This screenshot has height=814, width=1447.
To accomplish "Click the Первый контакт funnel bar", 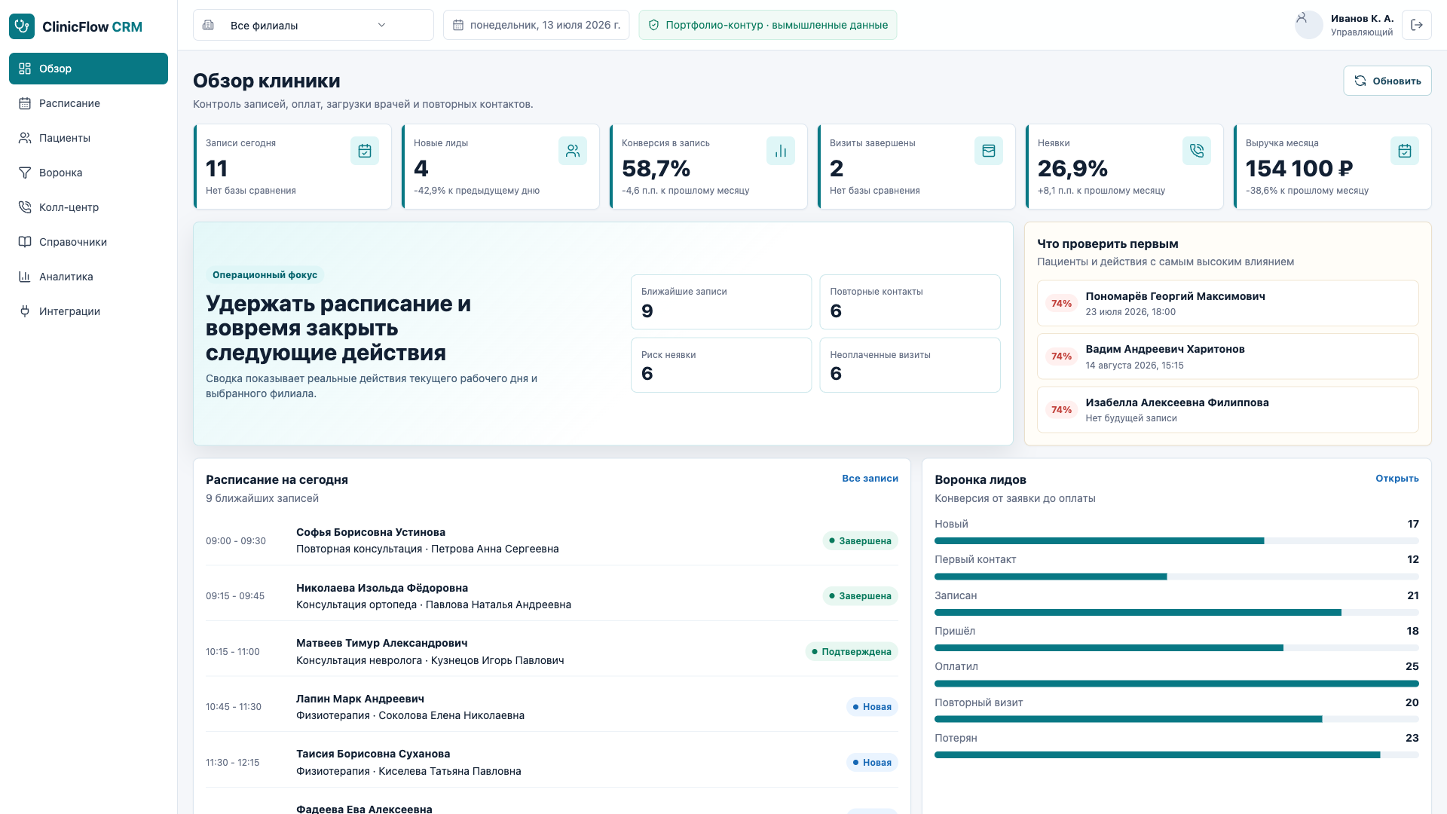I will coord(1176,577).
